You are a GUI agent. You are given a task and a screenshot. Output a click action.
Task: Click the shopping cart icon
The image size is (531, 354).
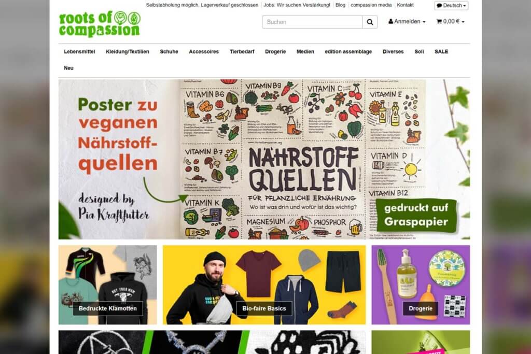pyautogui.click(x=439, y=21)
